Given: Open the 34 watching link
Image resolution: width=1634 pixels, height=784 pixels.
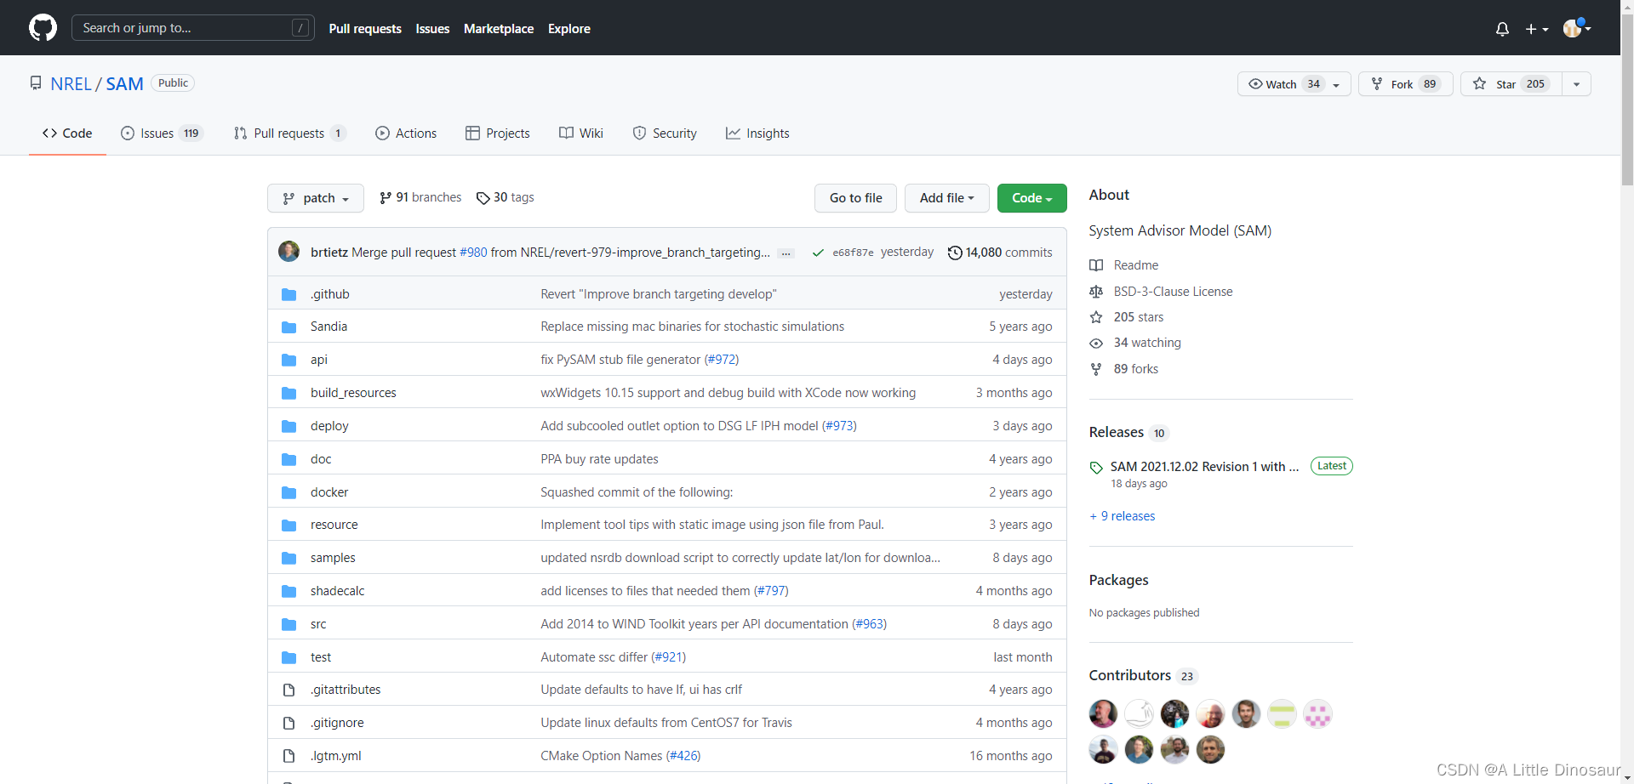Looking at the screenshot, I should click(1147, 343).
